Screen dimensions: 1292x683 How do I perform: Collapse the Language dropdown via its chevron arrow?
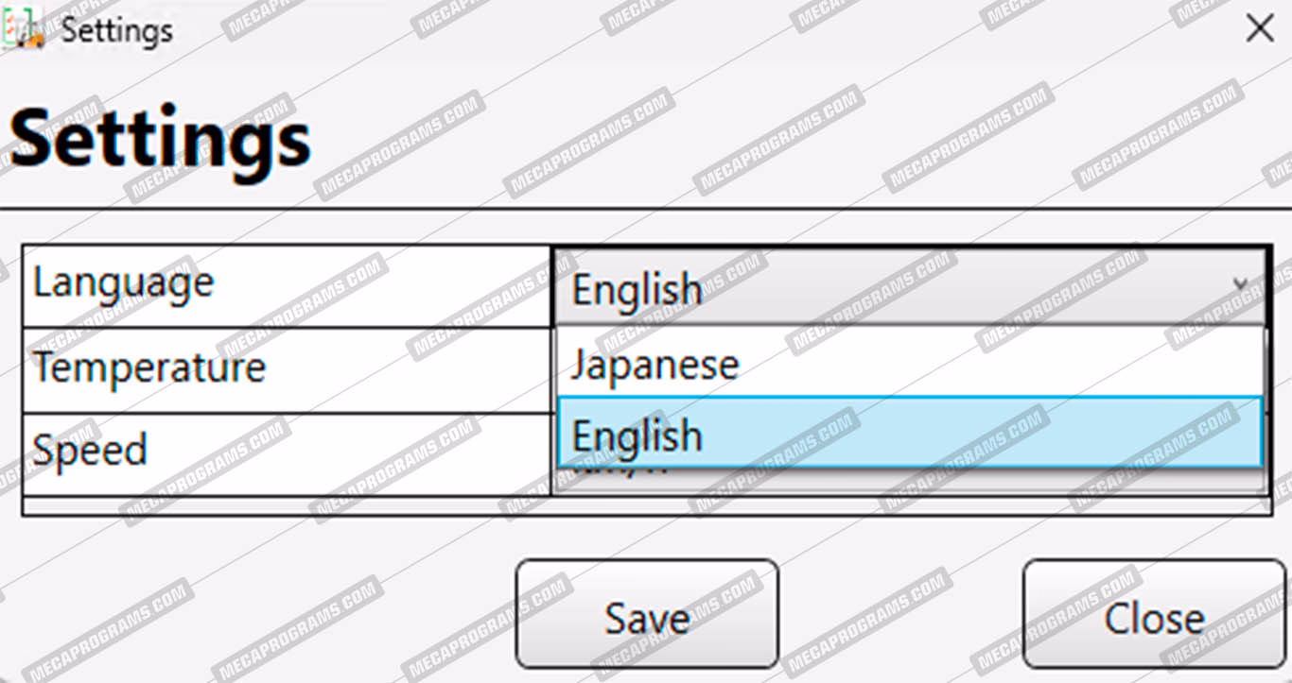click(x=1239, y=283)
